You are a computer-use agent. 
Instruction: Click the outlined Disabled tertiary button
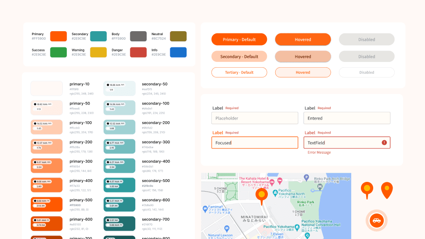pos(367,72)
